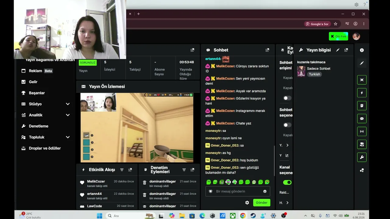Pop out the stream stats panel
The width and height of the screenshot is (390, 219).
[x=192, y=50]
